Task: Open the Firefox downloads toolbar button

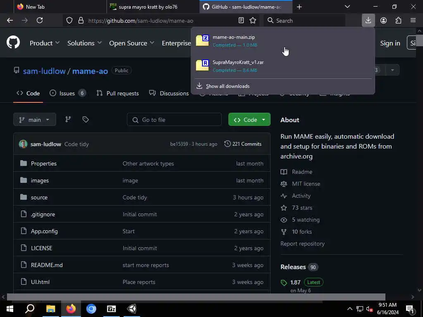Action: [368, 21]
